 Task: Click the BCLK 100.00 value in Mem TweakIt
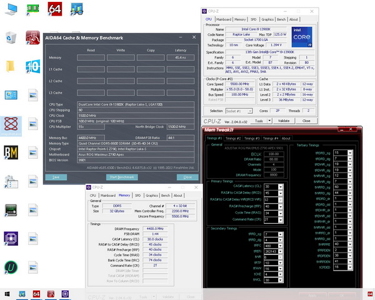click(x=274, y=154)
